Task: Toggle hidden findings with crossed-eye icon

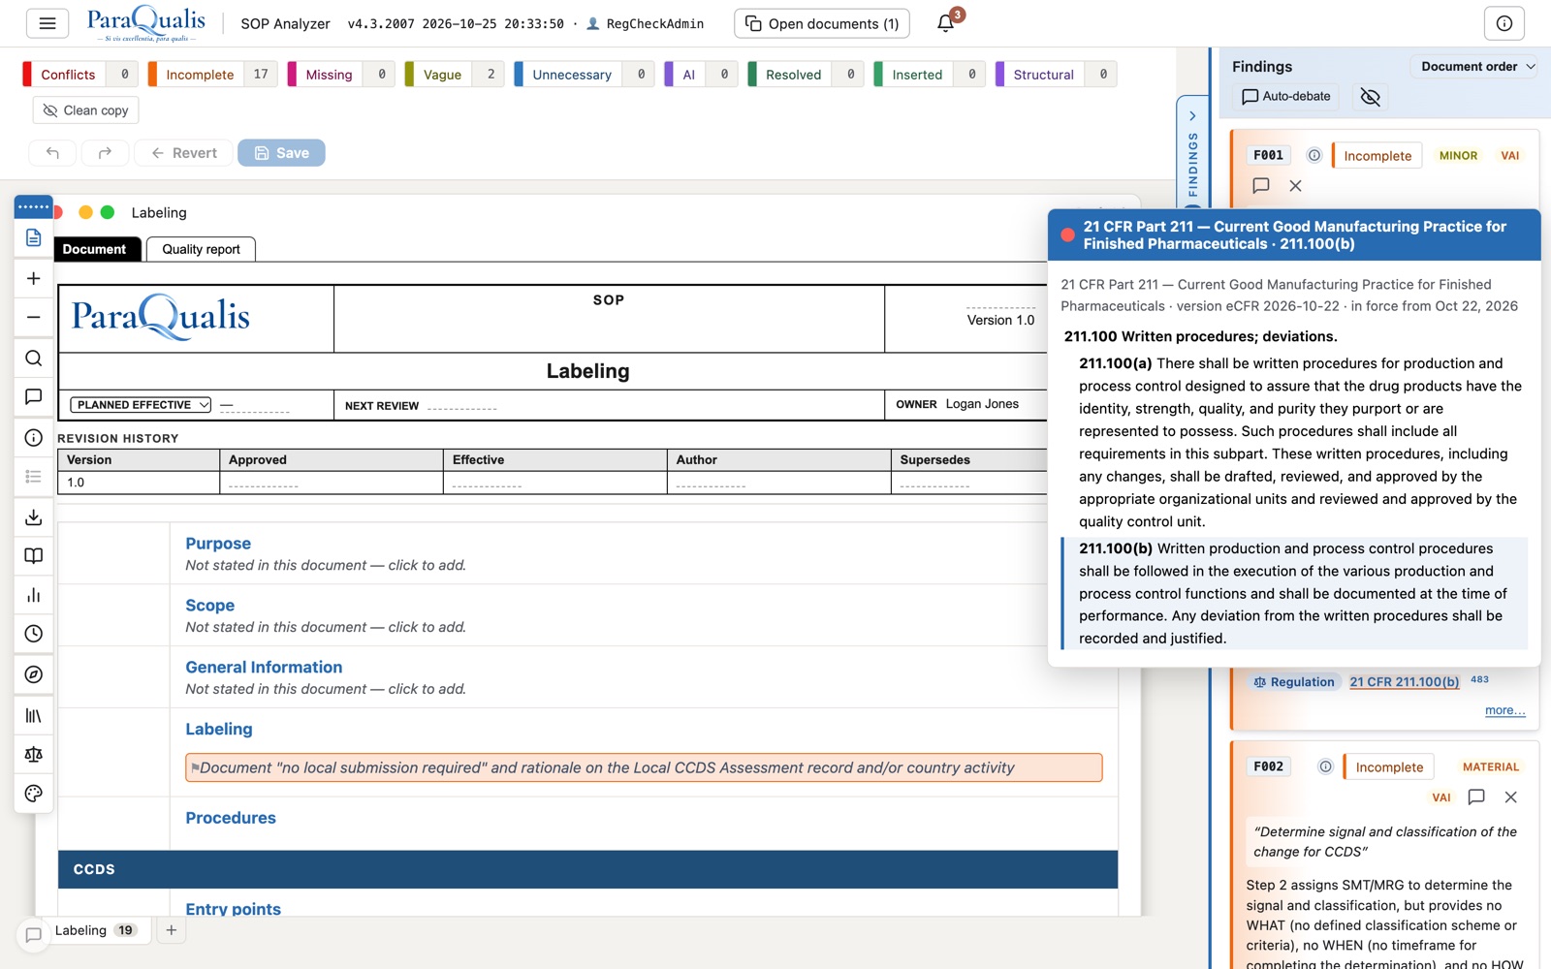Action: point(1370,97)
